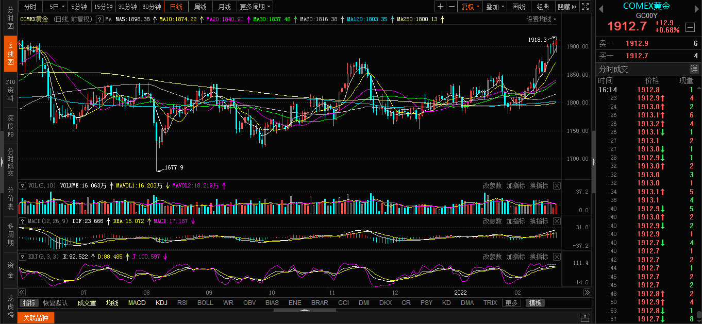This screenshot has width=702, height=324.
Task: Zoom out the chart with the minus icon
Action: click(x=452, y=7)
